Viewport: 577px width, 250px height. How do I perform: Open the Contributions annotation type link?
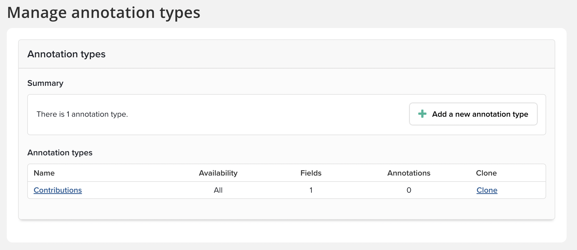[x=58, y=190]
